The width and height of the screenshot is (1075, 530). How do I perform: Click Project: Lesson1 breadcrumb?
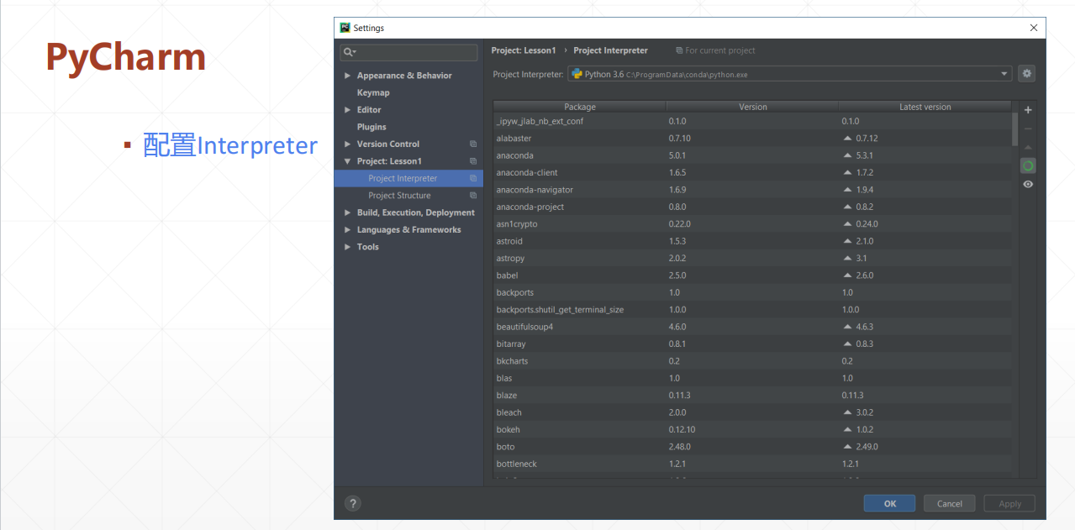click(x=524, y=50)
